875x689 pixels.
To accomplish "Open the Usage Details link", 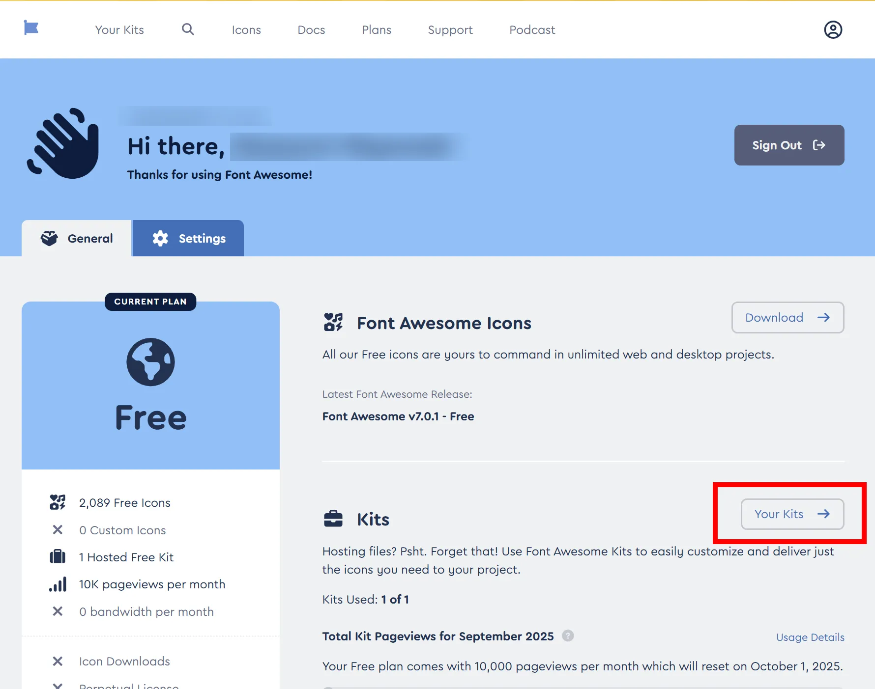I will click(x=810, y=637).
